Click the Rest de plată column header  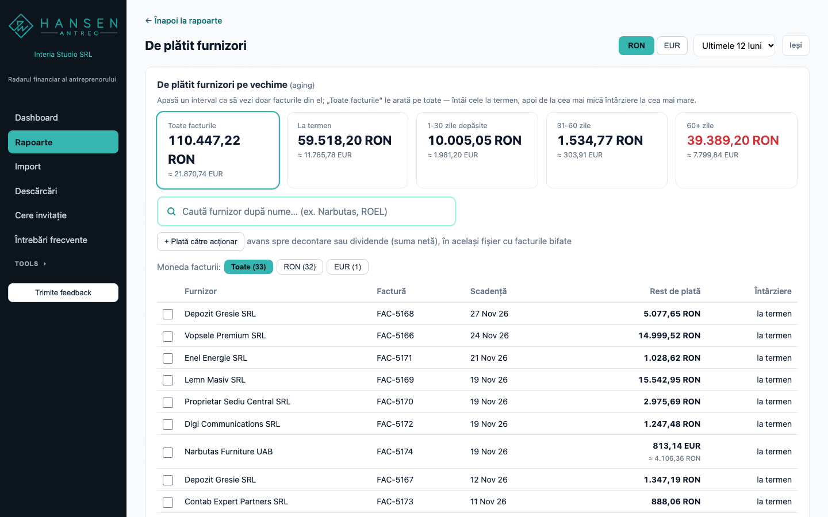(x=675, y=291)
